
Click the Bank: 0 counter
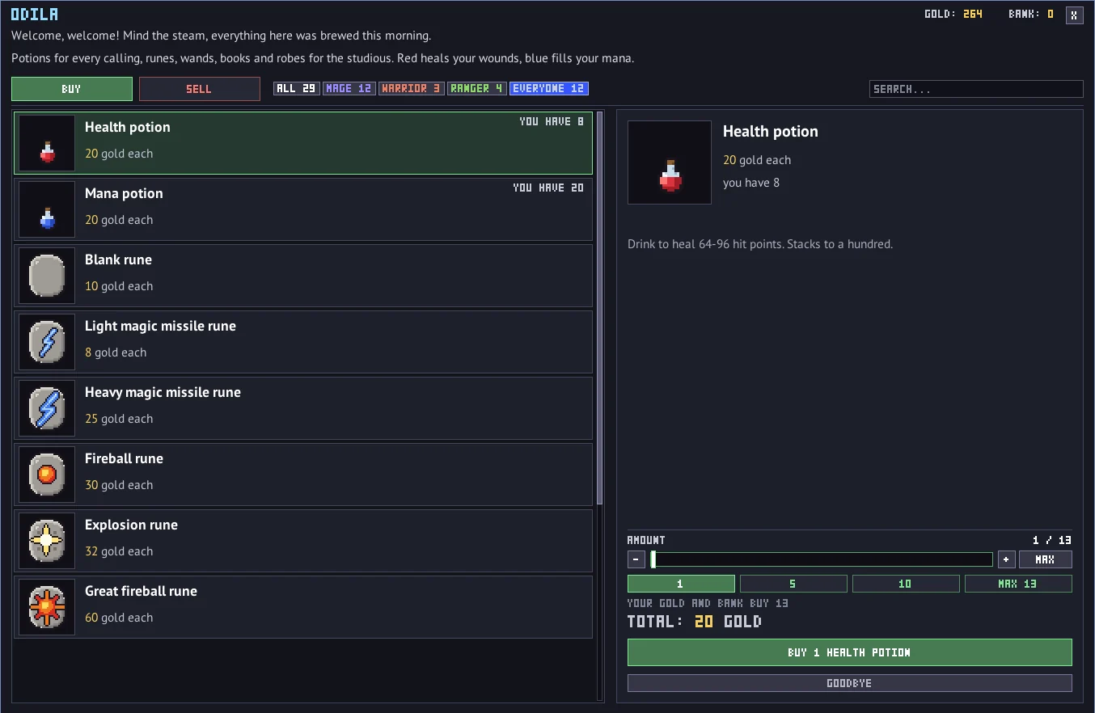click(1031, 14)
